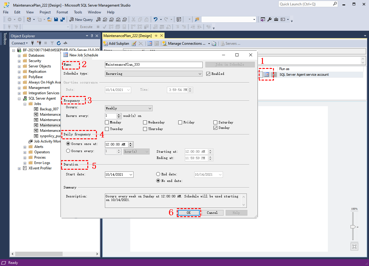Open the View menu

[30, 12]
